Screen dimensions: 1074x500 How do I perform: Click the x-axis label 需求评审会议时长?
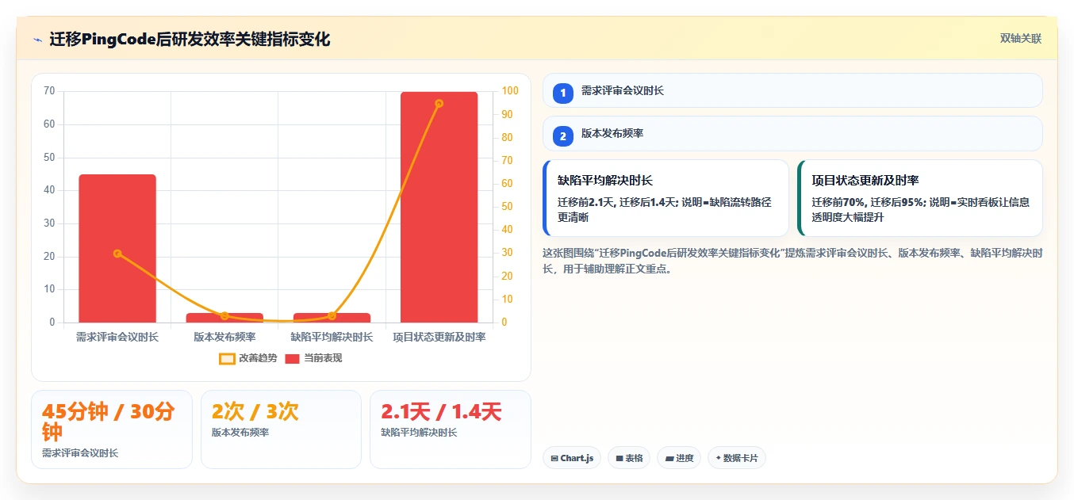[x=117, y=337]
